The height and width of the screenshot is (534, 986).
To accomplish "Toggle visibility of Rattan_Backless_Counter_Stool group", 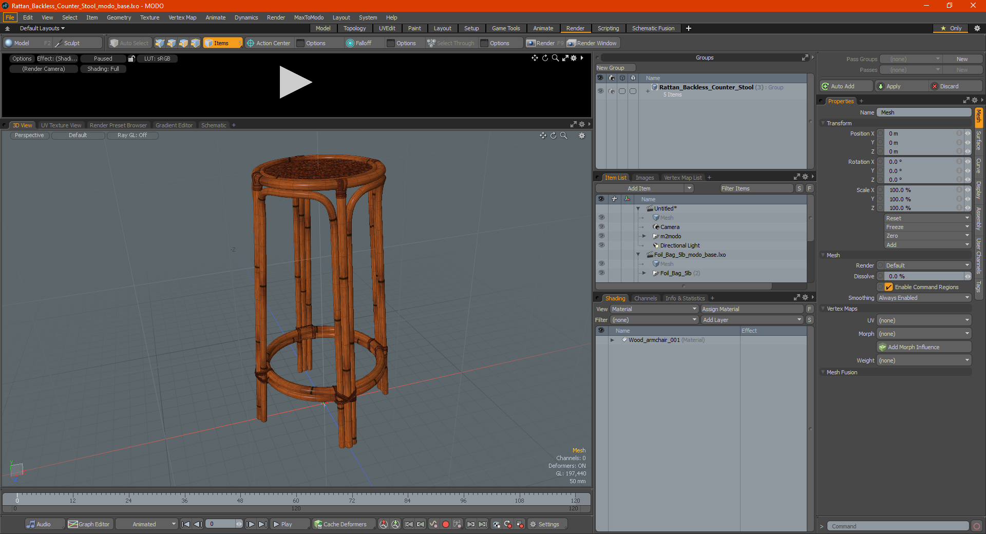I will (x=600, y=91).
